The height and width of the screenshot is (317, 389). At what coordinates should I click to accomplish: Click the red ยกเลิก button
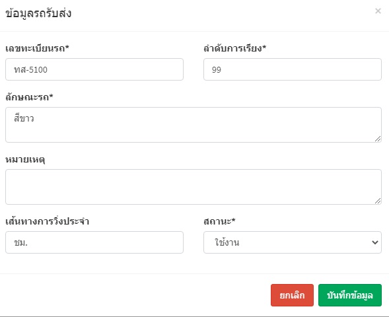click(x=292, y=295)
